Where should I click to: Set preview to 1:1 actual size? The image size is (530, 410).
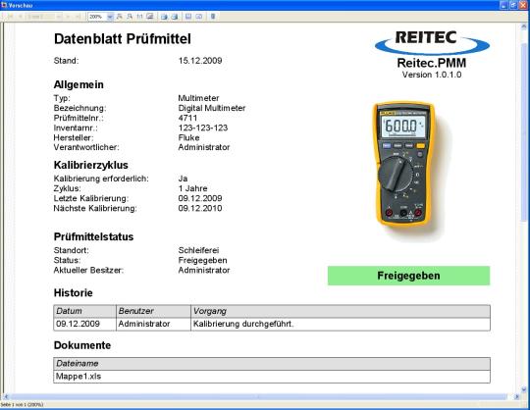coord(139,17)
